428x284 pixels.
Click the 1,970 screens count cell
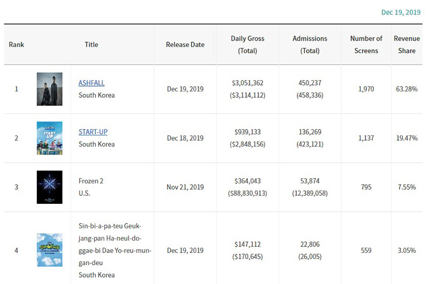coord(366,89)
